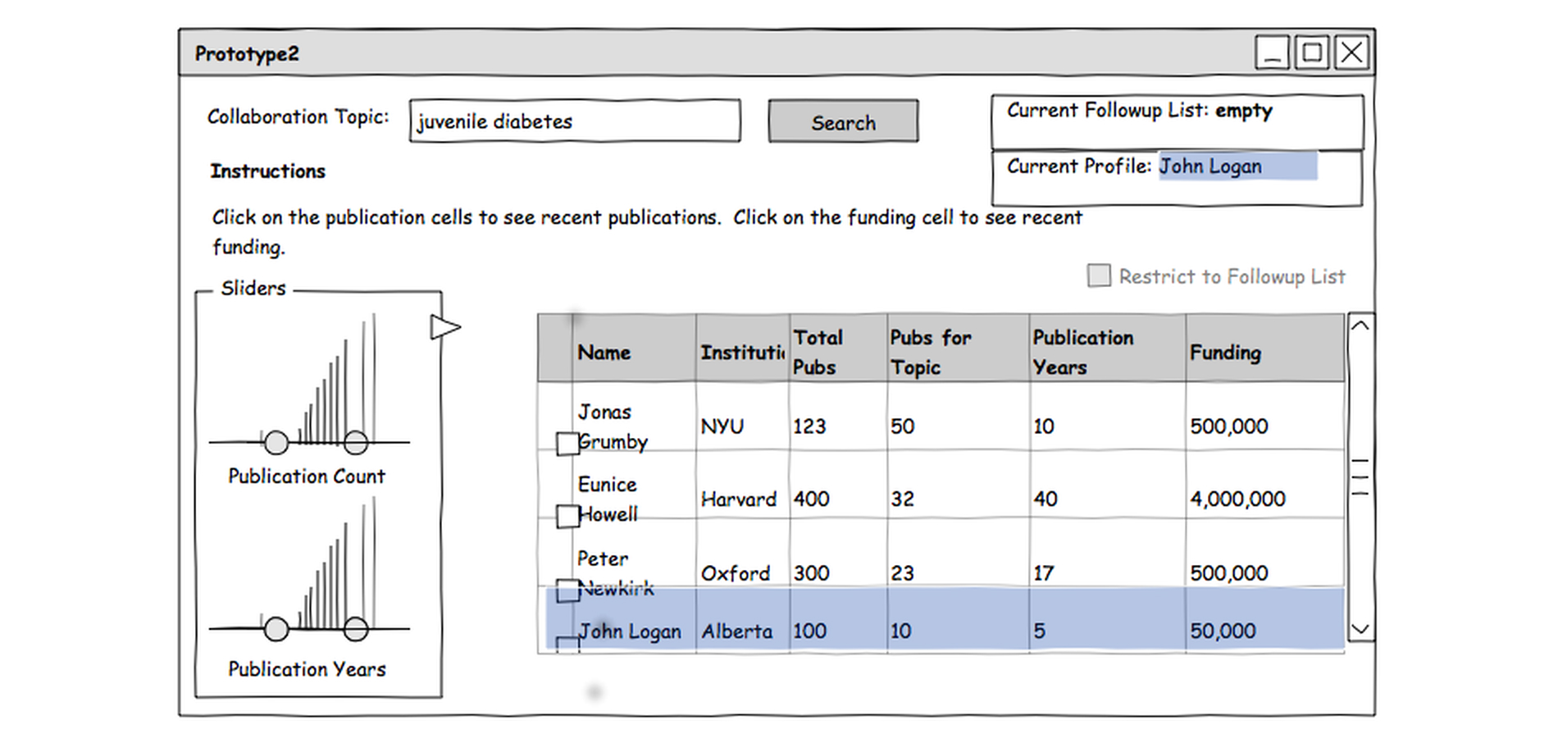Click the scrollbar up arrow
Image resolution: width=1558 pixels, height=743 pixels.
[1360, 326]
